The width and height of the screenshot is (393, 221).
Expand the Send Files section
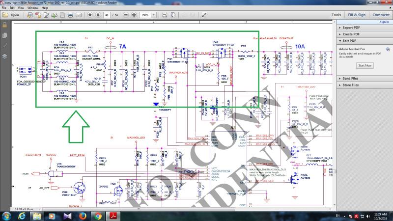click(365, 79)
